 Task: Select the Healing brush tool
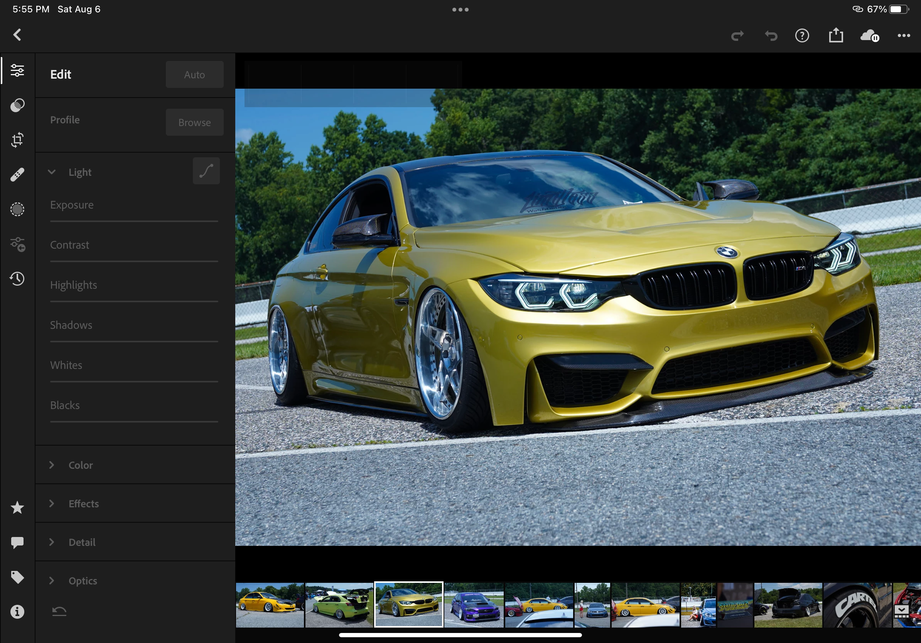(x=17, y=174)
